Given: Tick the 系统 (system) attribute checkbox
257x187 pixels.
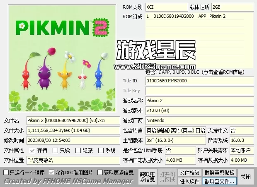Looking at the screenshot, I should tap(101, 150).
